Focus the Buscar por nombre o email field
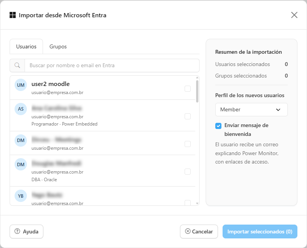 112,65
